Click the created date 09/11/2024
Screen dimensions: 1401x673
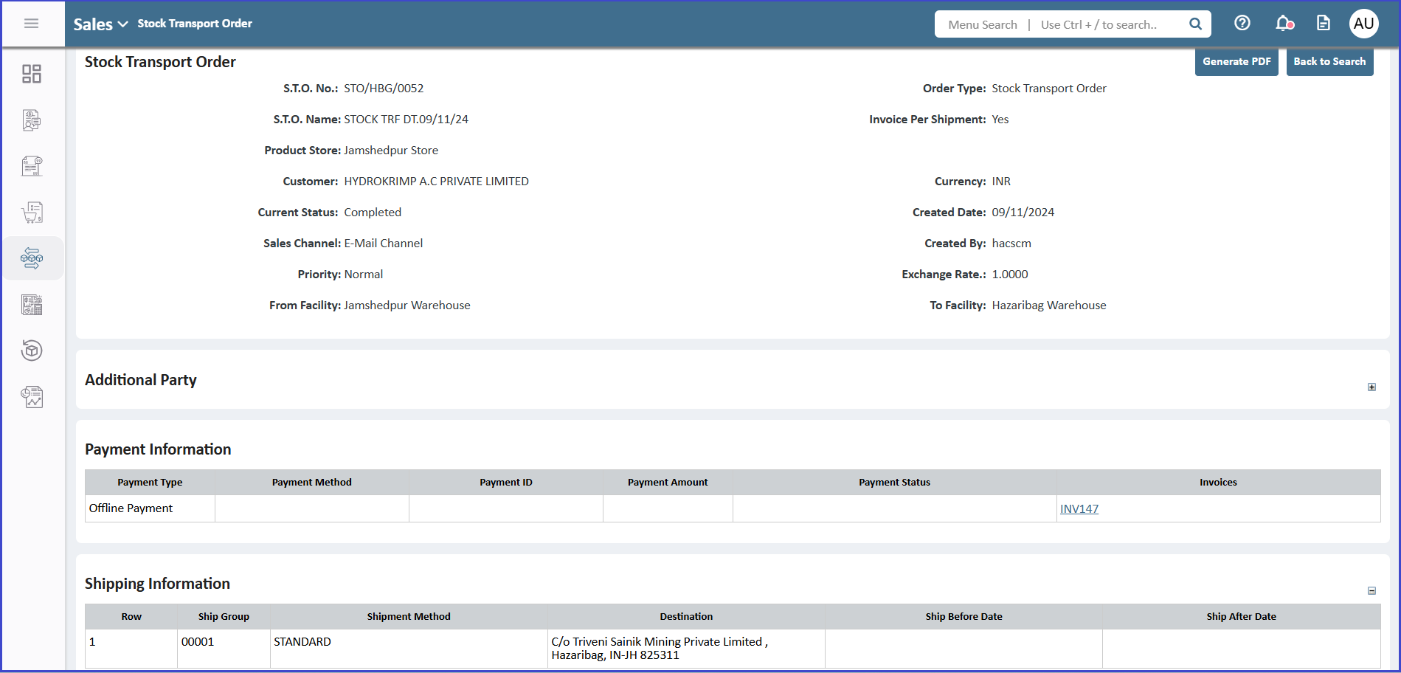click(x=1023, y=213)
